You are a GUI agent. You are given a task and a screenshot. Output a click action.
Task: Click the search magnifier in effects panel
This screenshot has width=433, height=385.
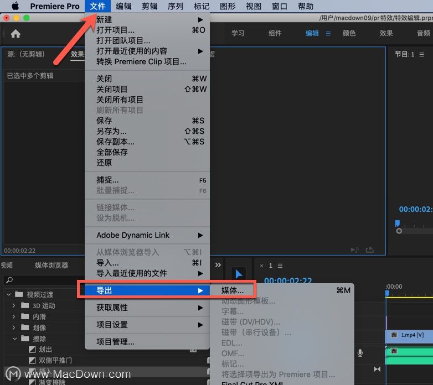[x=9, y=280]
